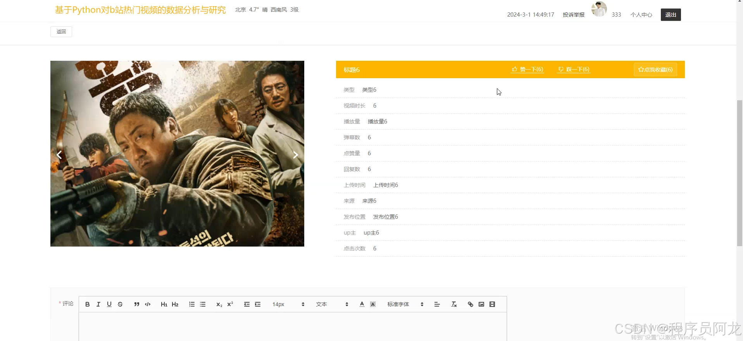Show previous carousel image
The image size is (743, 341).
coord(59,155)
